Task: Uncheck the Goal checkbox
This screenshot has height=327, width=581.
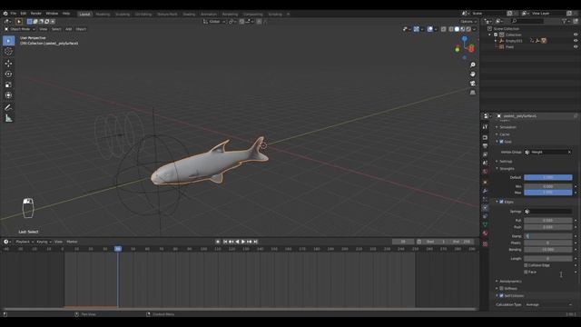Action: tap(501, 142)
